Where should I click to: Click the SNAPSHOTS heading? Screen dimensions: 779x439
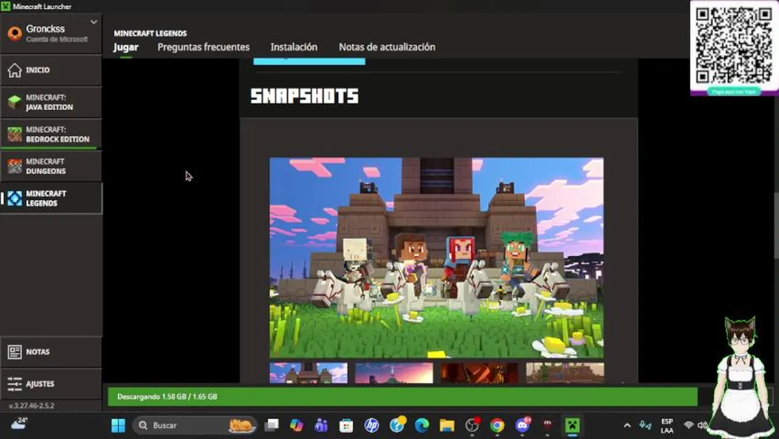pos(304,96)
